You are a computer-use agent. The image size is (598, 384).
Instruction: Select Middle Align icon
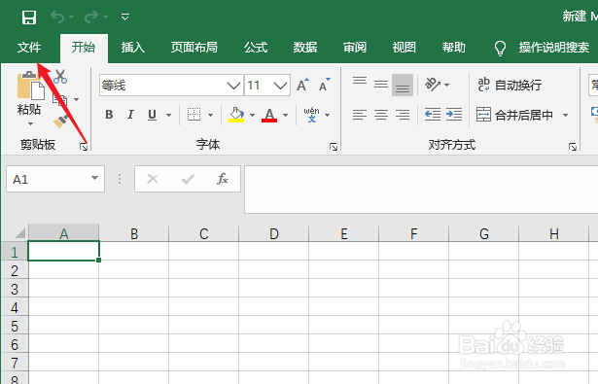pyautogui.click(x=381, y=85)
